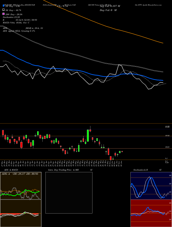Click the 'MACD: 9.64, 10.04, -0.4 C' line
172x227 pixels.
coord(16,23)
